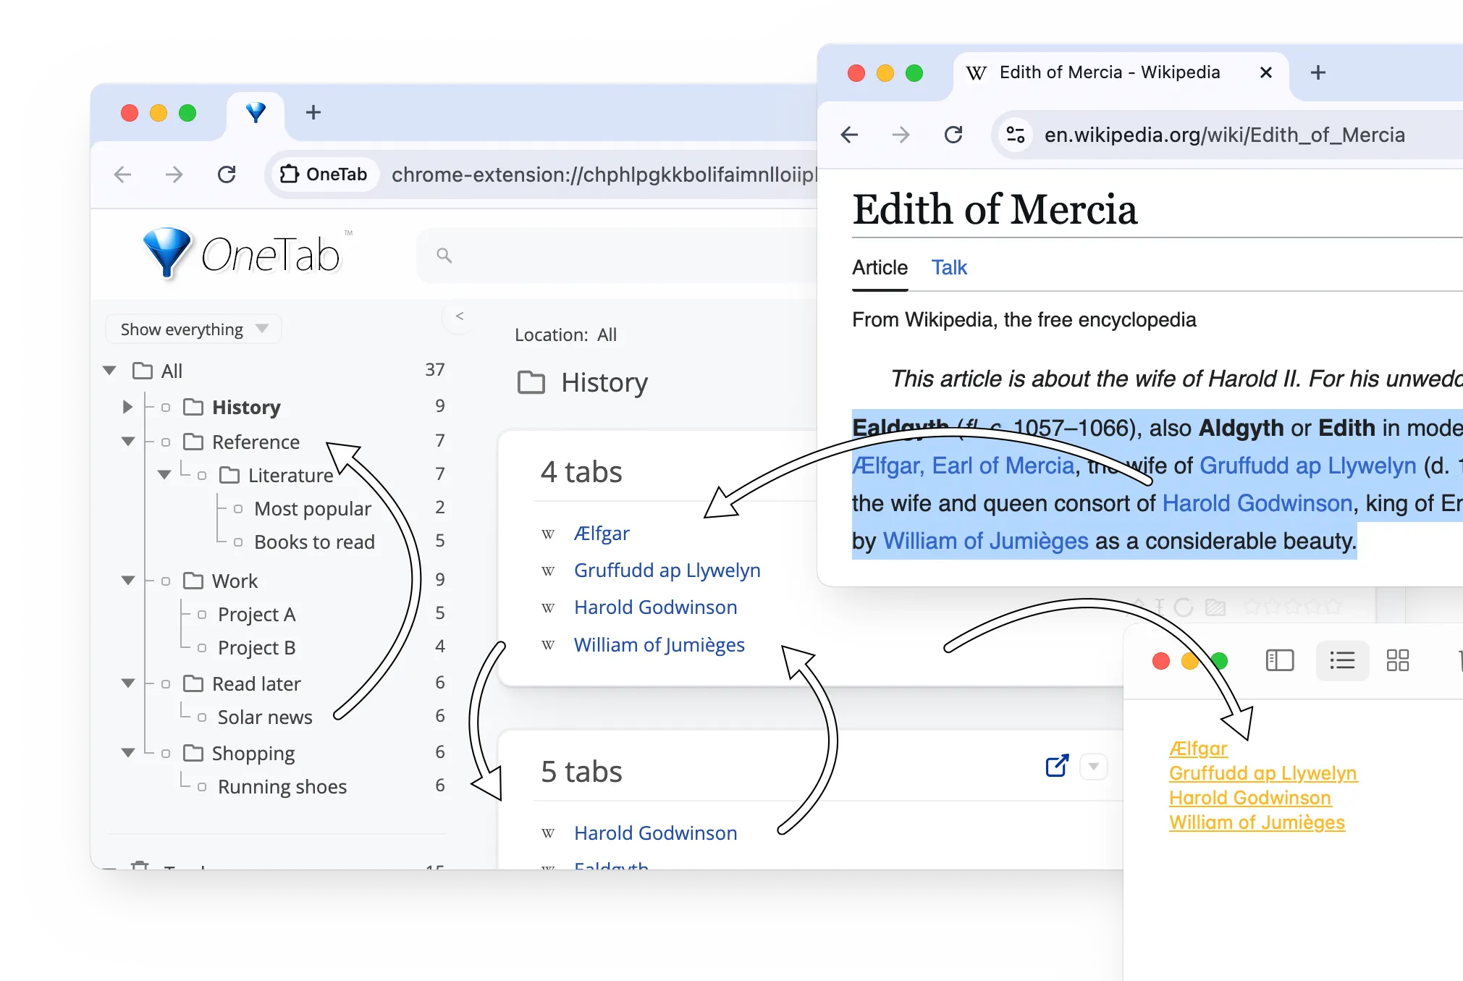Collapse the Reference folder tree arrow

tap(128, 442)
